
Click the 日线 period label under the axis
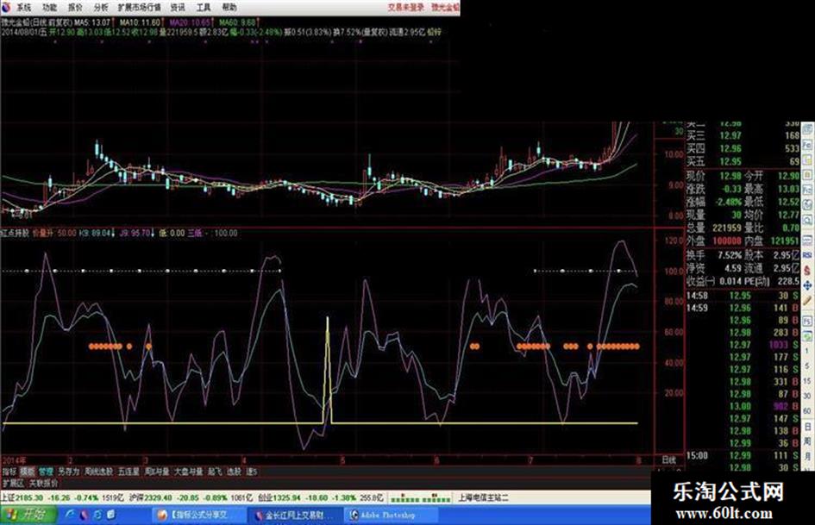point(669,460)
